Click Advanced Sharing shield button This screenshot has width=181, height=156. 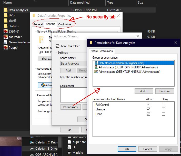tap(45, 85)
